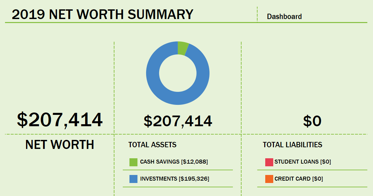
Task: Click the 2019 Net Worth Summary title
Action: 102,14
